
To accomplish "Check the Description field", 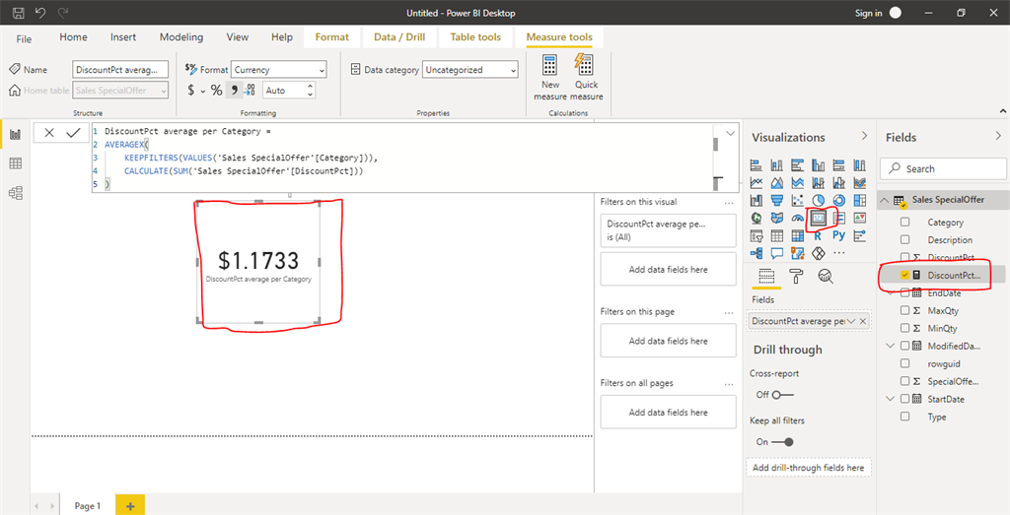I will 905,240.
